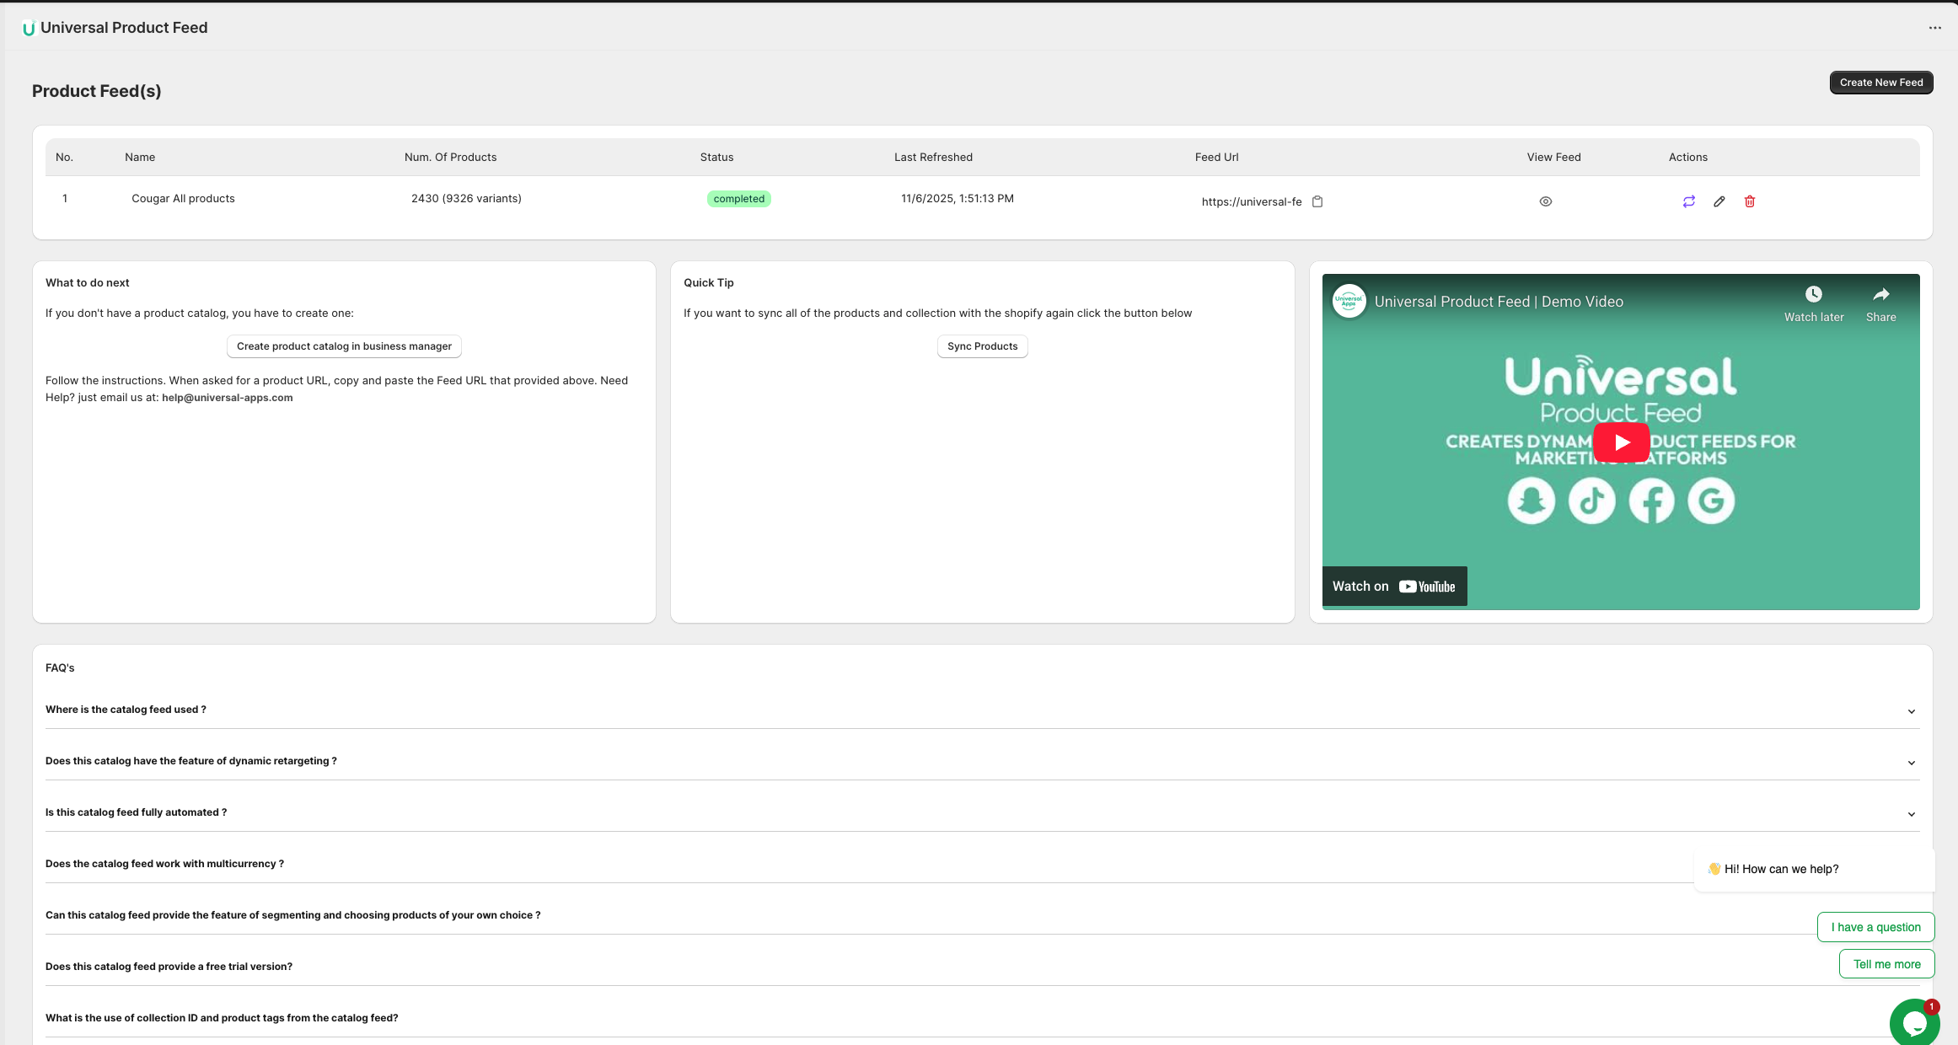Open the three-dot menu in the header
The image size is (1958, 1045).
click(1934, 27)
